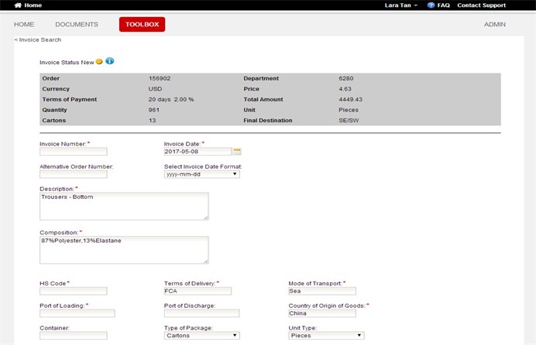Click the yellow invoice status indicator icon
The width and height of the screenshot is (536, 345).
click(99, 62)
